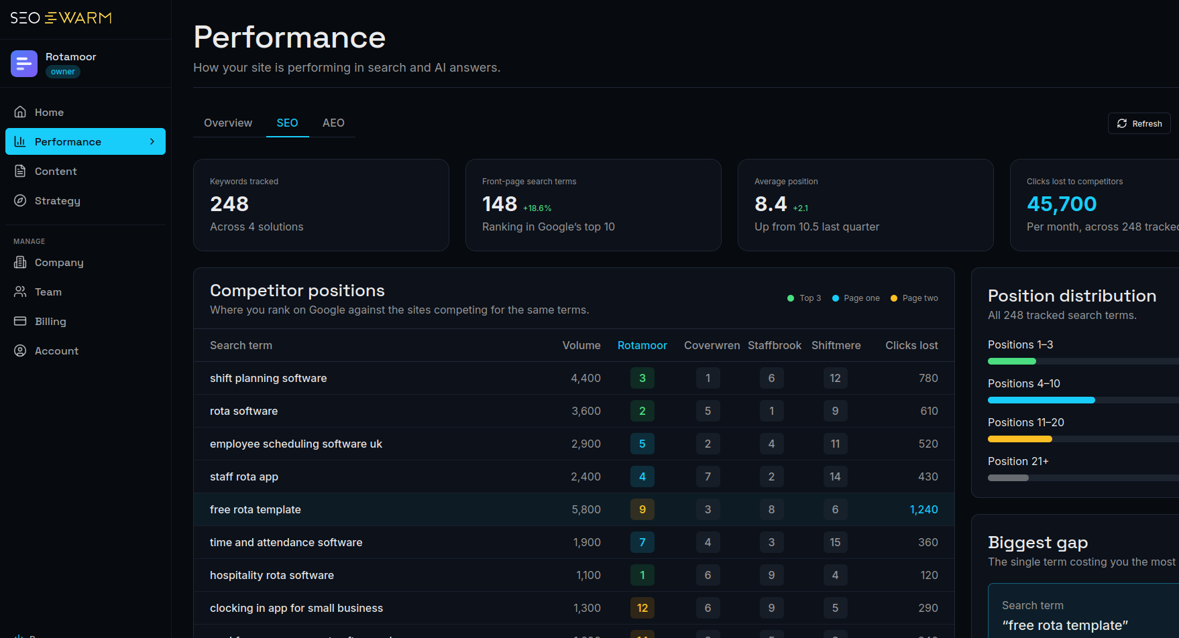1179x638 pixels.
Task: Open the AEO tab
Action: 333,123
